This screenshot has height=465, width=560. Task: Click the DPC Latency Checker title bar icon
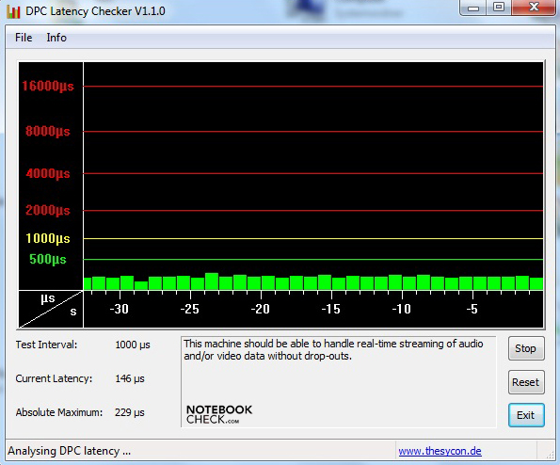(x=13, y=11)
